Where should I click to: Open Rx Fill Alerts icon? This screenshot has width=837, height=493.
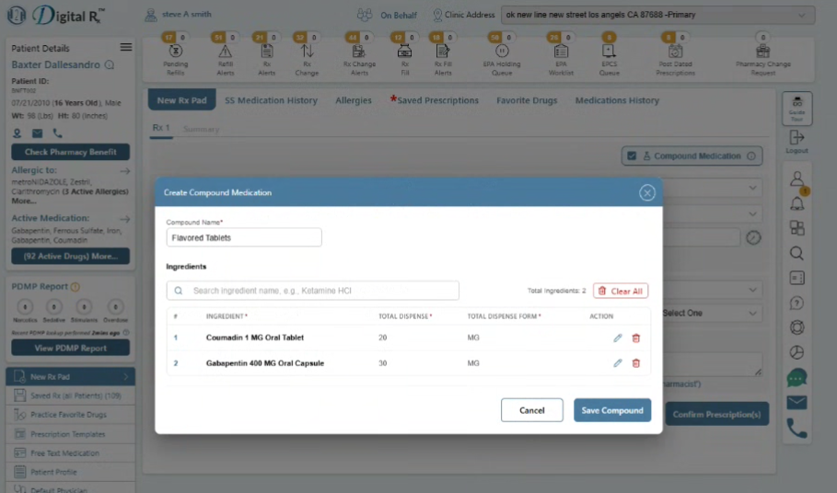[x=443, y=52]
